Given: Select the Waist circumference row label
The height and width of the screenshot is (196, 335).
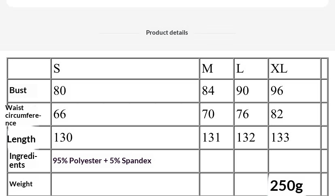Looking at the screenshot, I should click(23, 115).
